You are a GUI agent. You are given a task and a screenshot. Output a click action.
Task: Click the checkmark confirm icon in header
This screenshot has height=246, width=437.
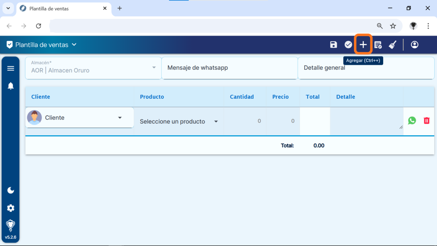348,45
